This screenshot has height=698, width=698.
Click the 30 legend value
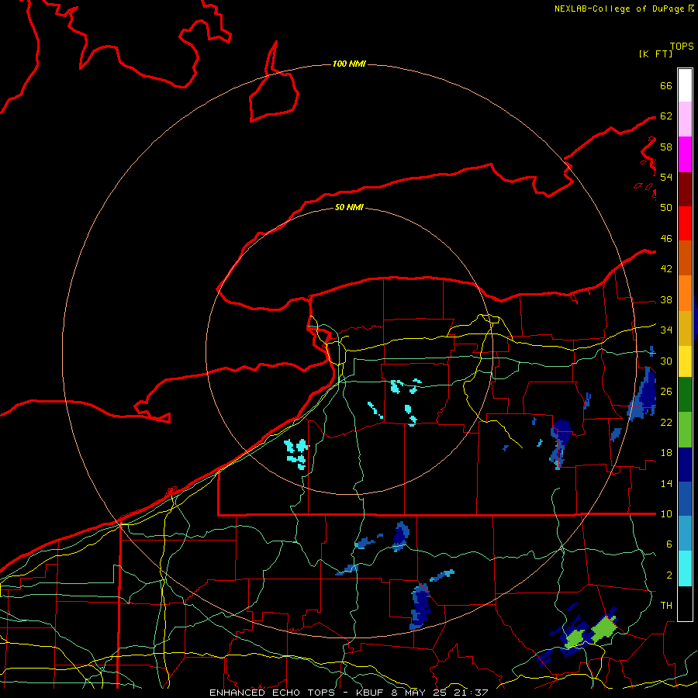(666, 361)
